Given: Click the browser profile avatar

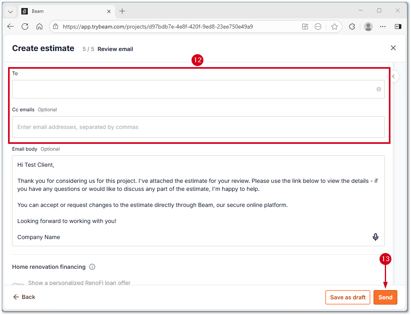Looking at the screenshot, I should click(x=368, y=26).
